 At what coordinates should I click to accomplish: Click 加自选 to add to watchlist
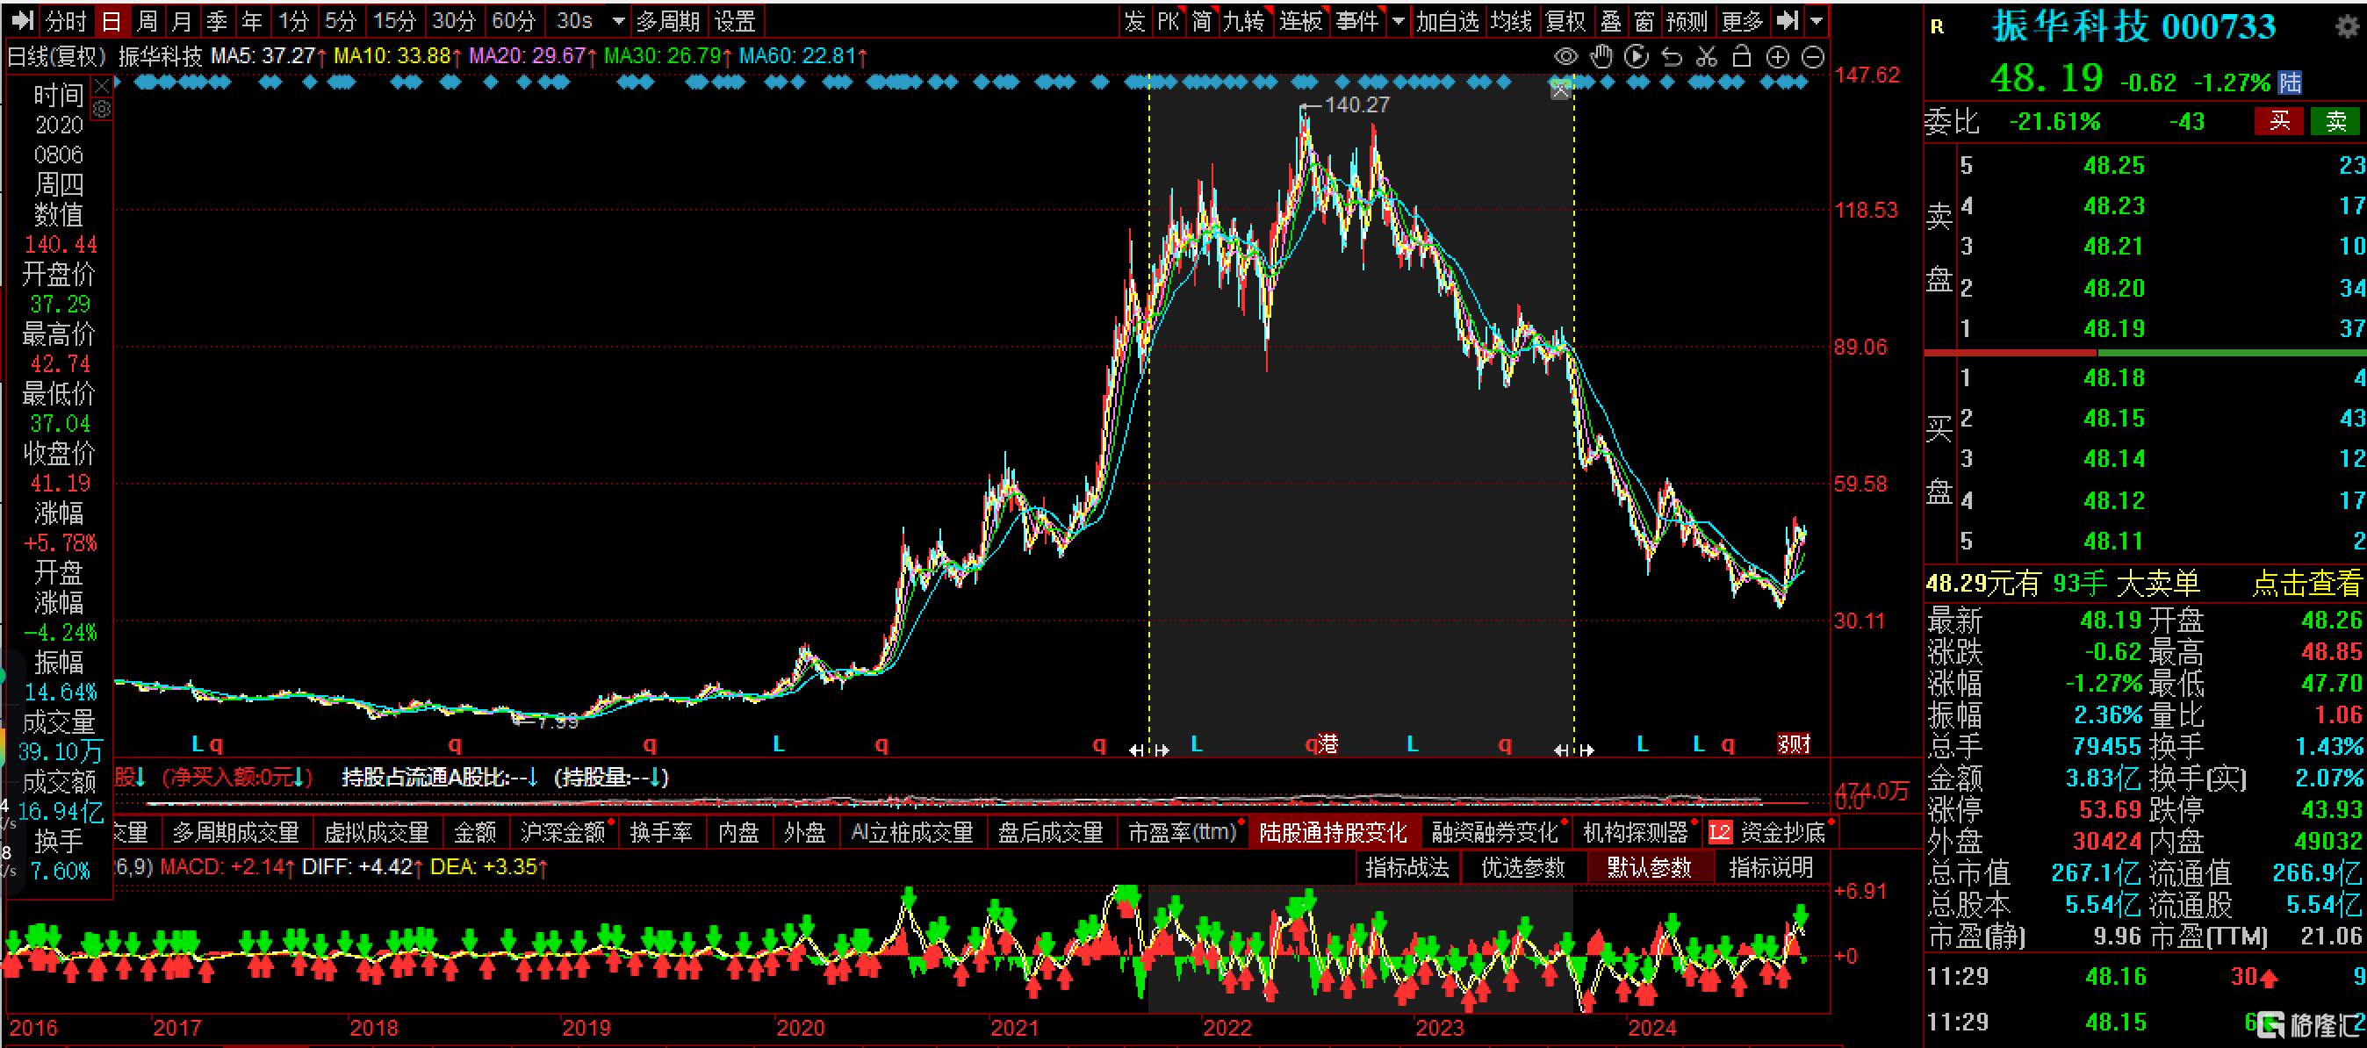(x=1447, y=20)
